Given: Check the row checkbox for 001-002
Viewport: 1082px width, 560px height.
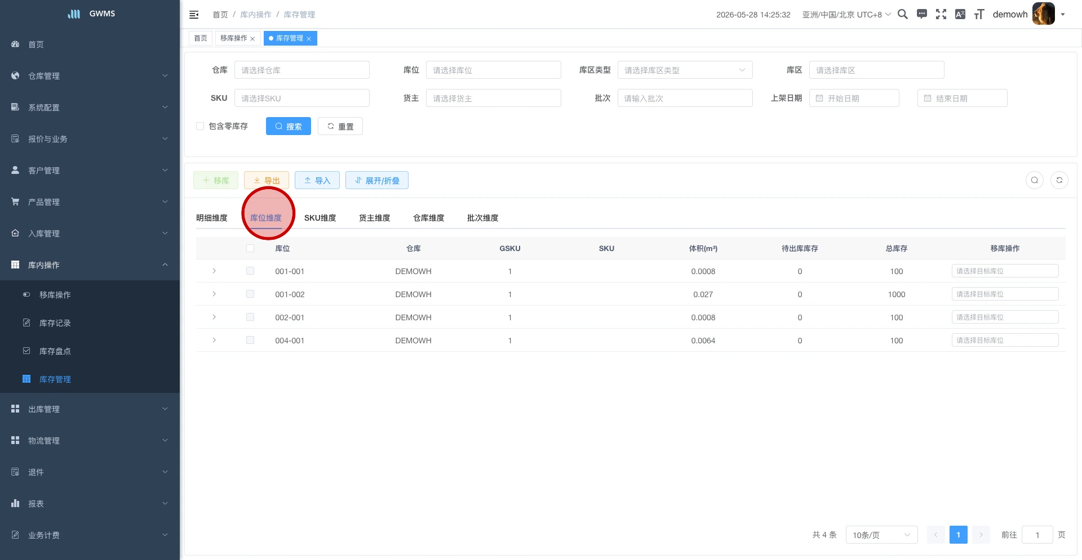Looking at the screenshot, I should (x=250, y=294).
